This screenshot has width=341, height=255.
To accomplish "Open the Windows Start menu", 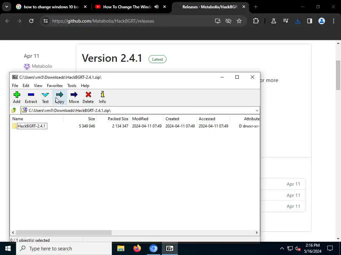I will coord(8,248).
